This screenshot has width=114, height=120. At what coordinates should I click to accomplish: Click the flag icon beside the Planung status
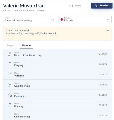coord(10,105)
